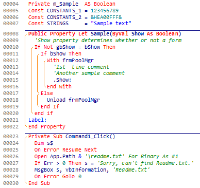The image size is (200, 188).
Task: Click the Label: marker
Action: [x=38, y=120]
